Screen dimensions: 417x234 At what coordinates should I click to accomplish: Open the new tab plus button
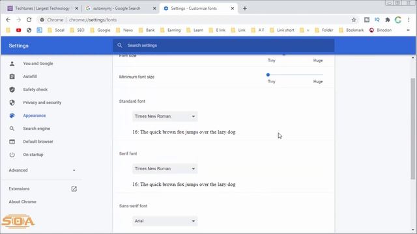tap(245, 8)
